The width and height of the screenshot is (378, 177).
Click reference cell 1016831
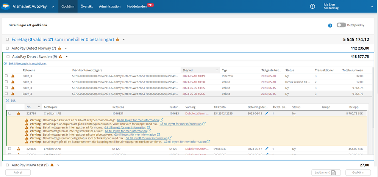(x=117, y=113)
